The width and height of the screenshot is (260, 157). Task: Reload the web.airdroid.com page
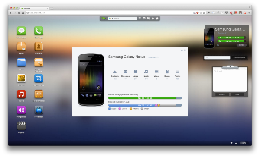click(x=19, y=13)
